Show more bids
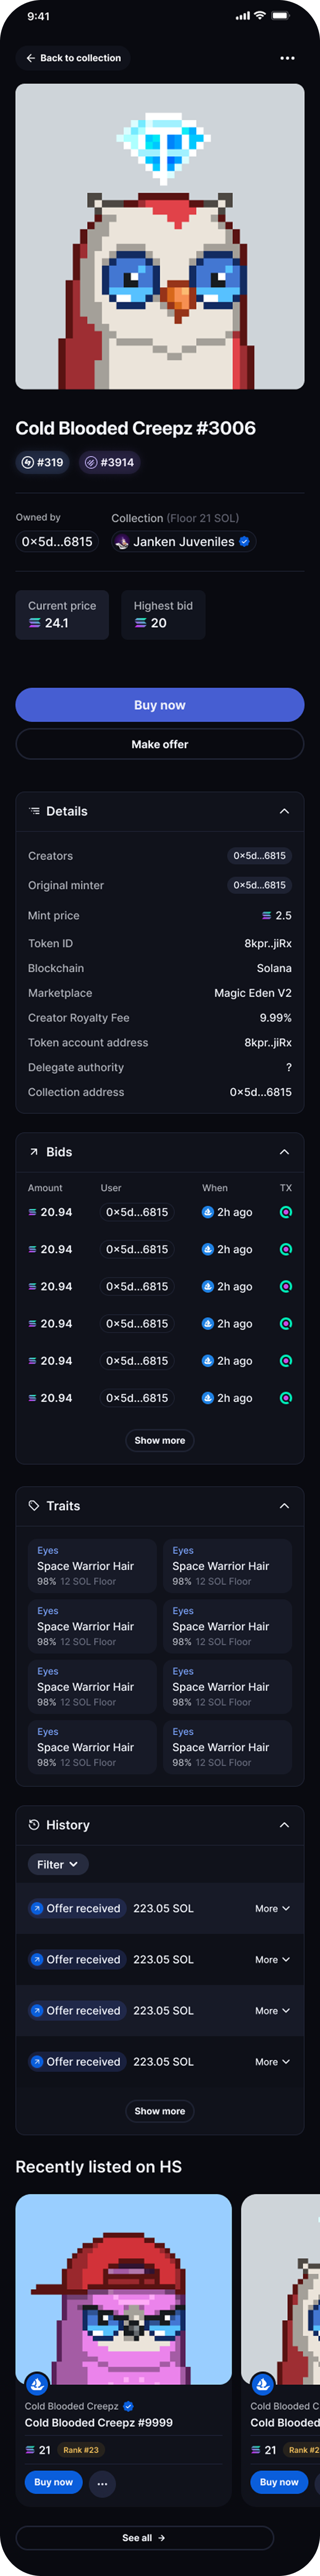The width and height of the screenshot is (320, 2576). pos(159,1440)
